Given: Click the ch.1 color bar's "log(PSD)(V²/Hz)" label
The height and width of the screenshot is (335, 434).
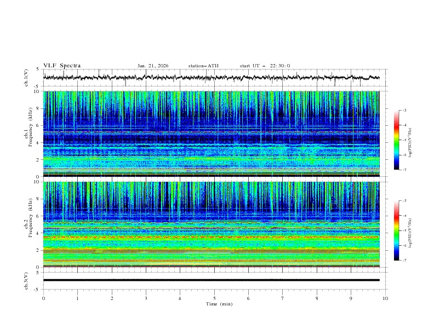Looking at the screenshot, I should click(410, 143).
